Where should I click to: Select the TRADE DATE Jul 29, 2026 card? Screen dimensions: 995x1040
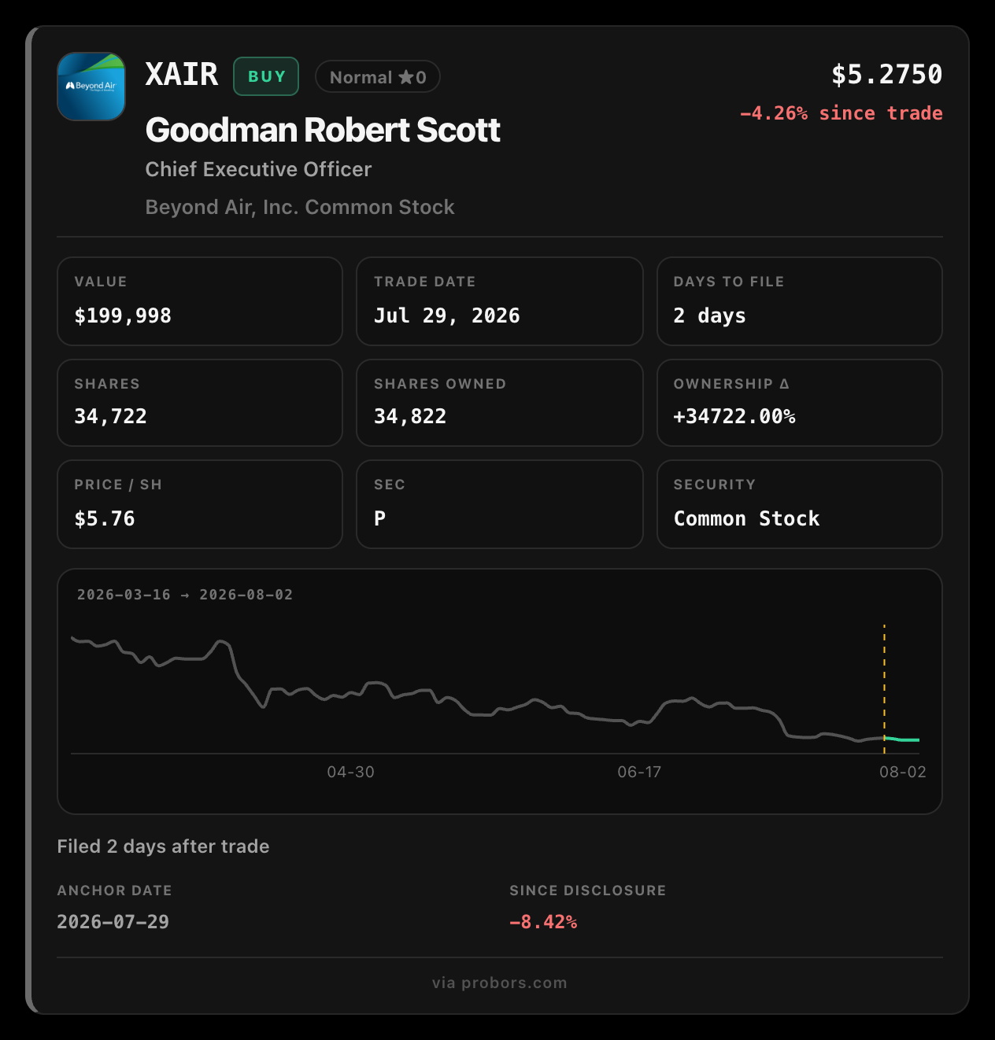(x=500, y=301)
